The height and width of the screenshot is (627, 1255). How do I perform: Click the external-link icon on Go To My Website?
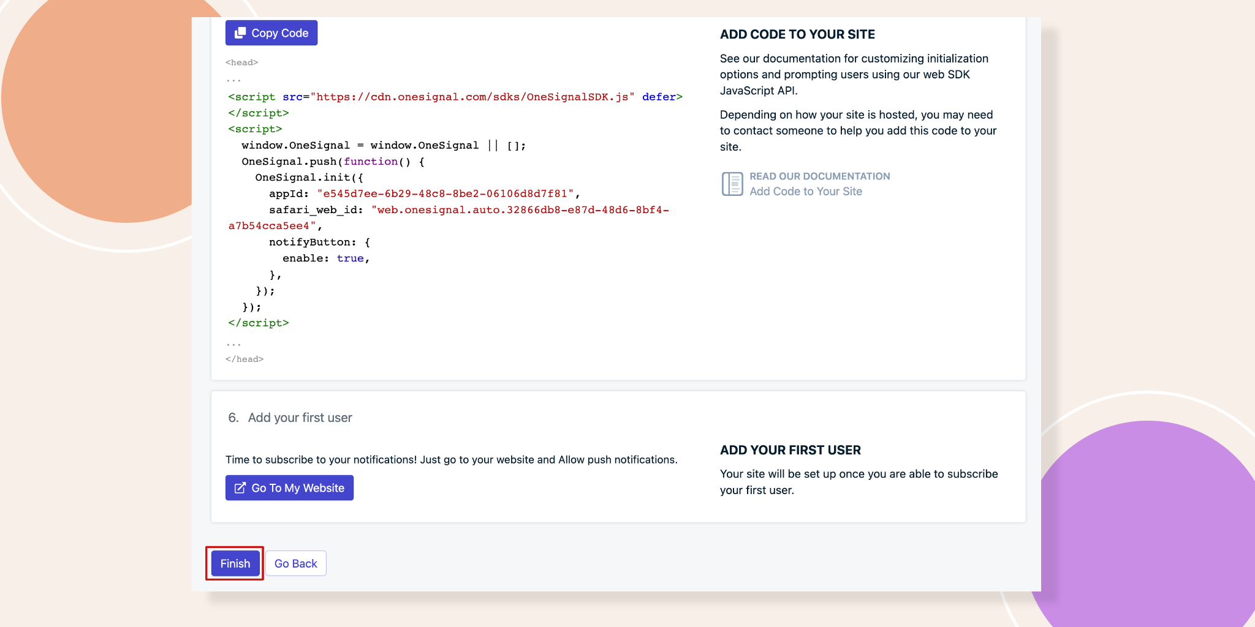coord(241,487)
